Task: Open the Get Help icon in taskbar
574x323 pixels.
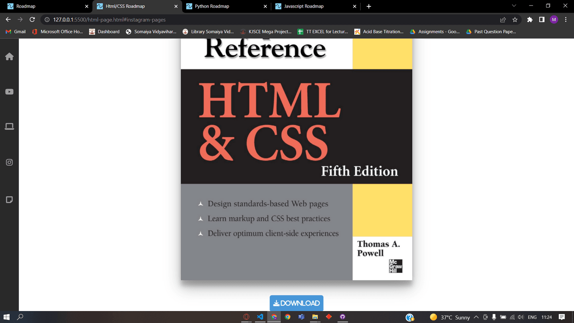Action: (409, 317)
